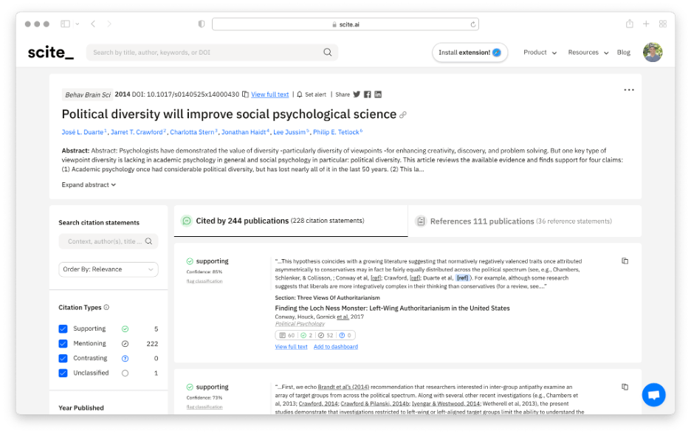Uncheck the Mentioning checkbox

tap(63, 344)
